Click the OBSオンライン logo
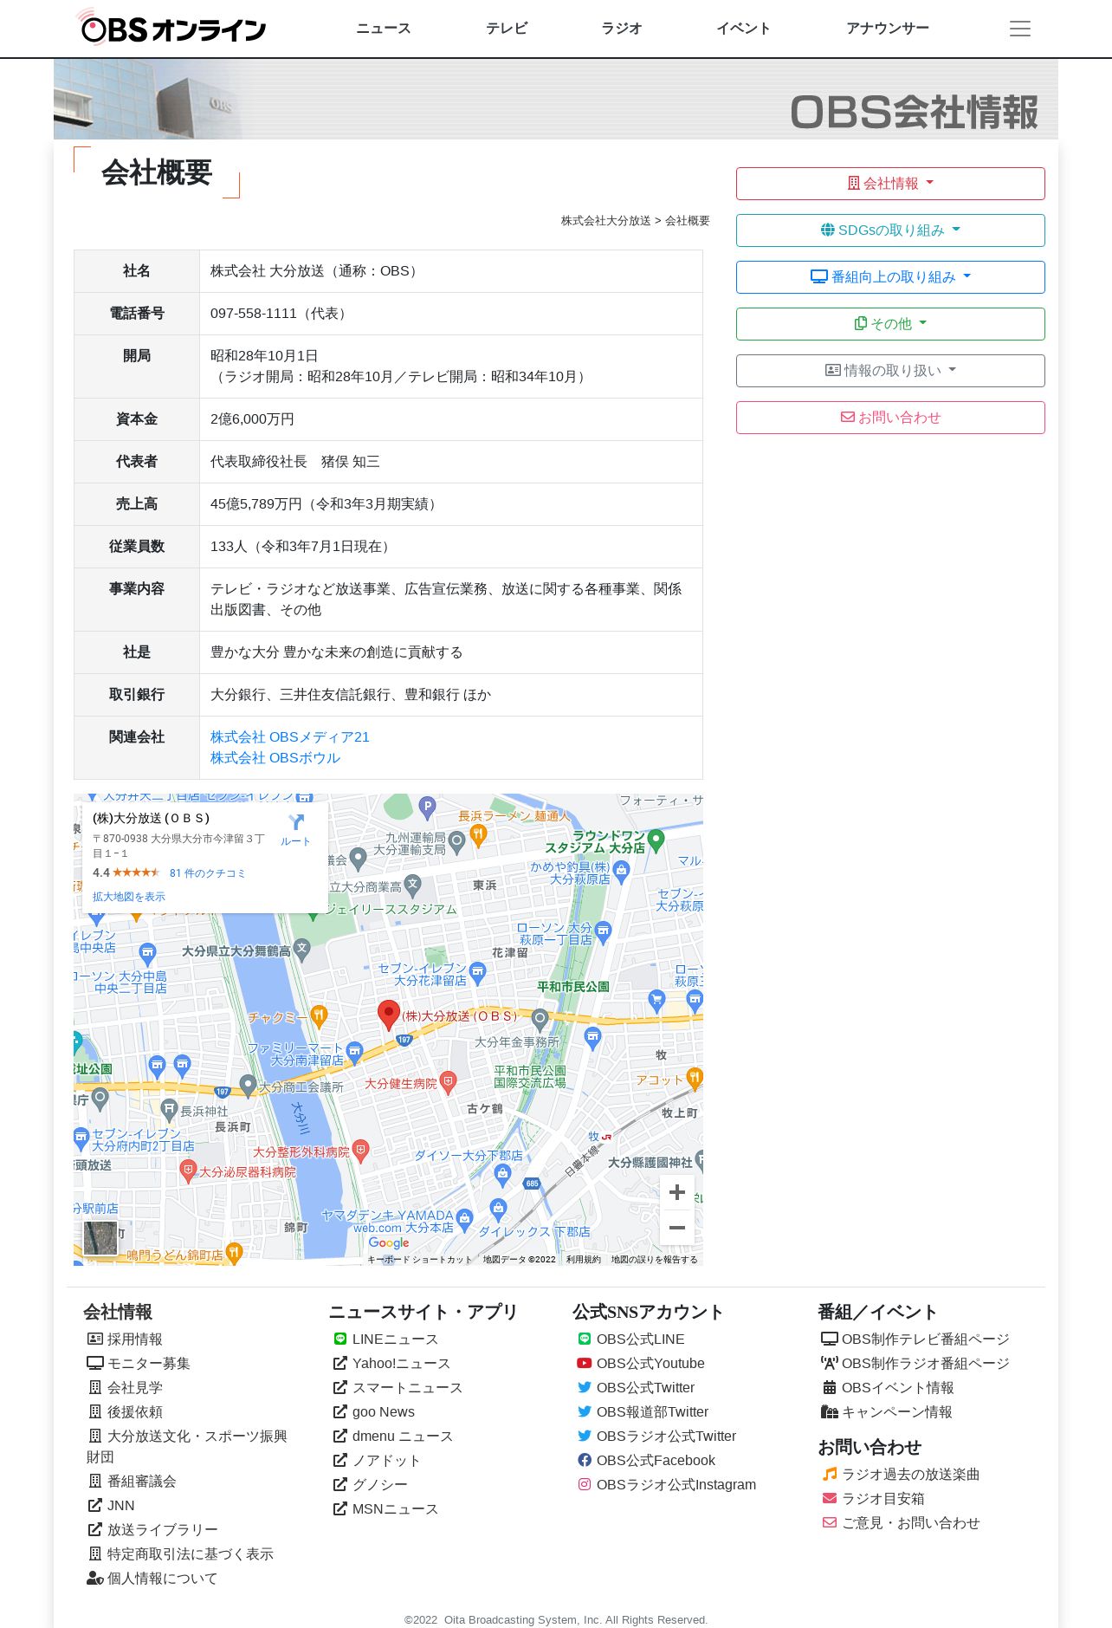Image resolution: width=1112 pixels, height=1628 pixels. pos(171,28)
